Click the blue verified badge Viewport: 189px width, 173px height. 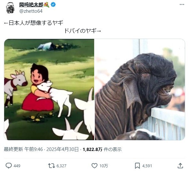tap(53, 5)
